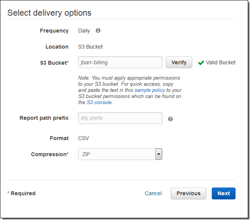The image size is (252, 222).
Task: Select the Daily frequency value text
Action: pos(84,31)
